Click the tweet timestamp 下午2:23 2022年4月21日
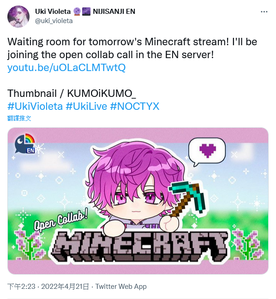 click(x=48, y=287)
